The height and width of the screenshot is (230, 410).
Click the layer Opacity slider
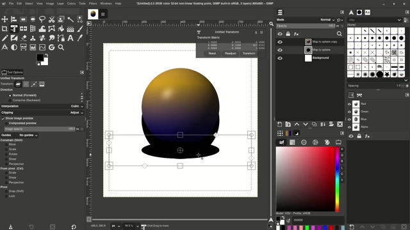306,26
